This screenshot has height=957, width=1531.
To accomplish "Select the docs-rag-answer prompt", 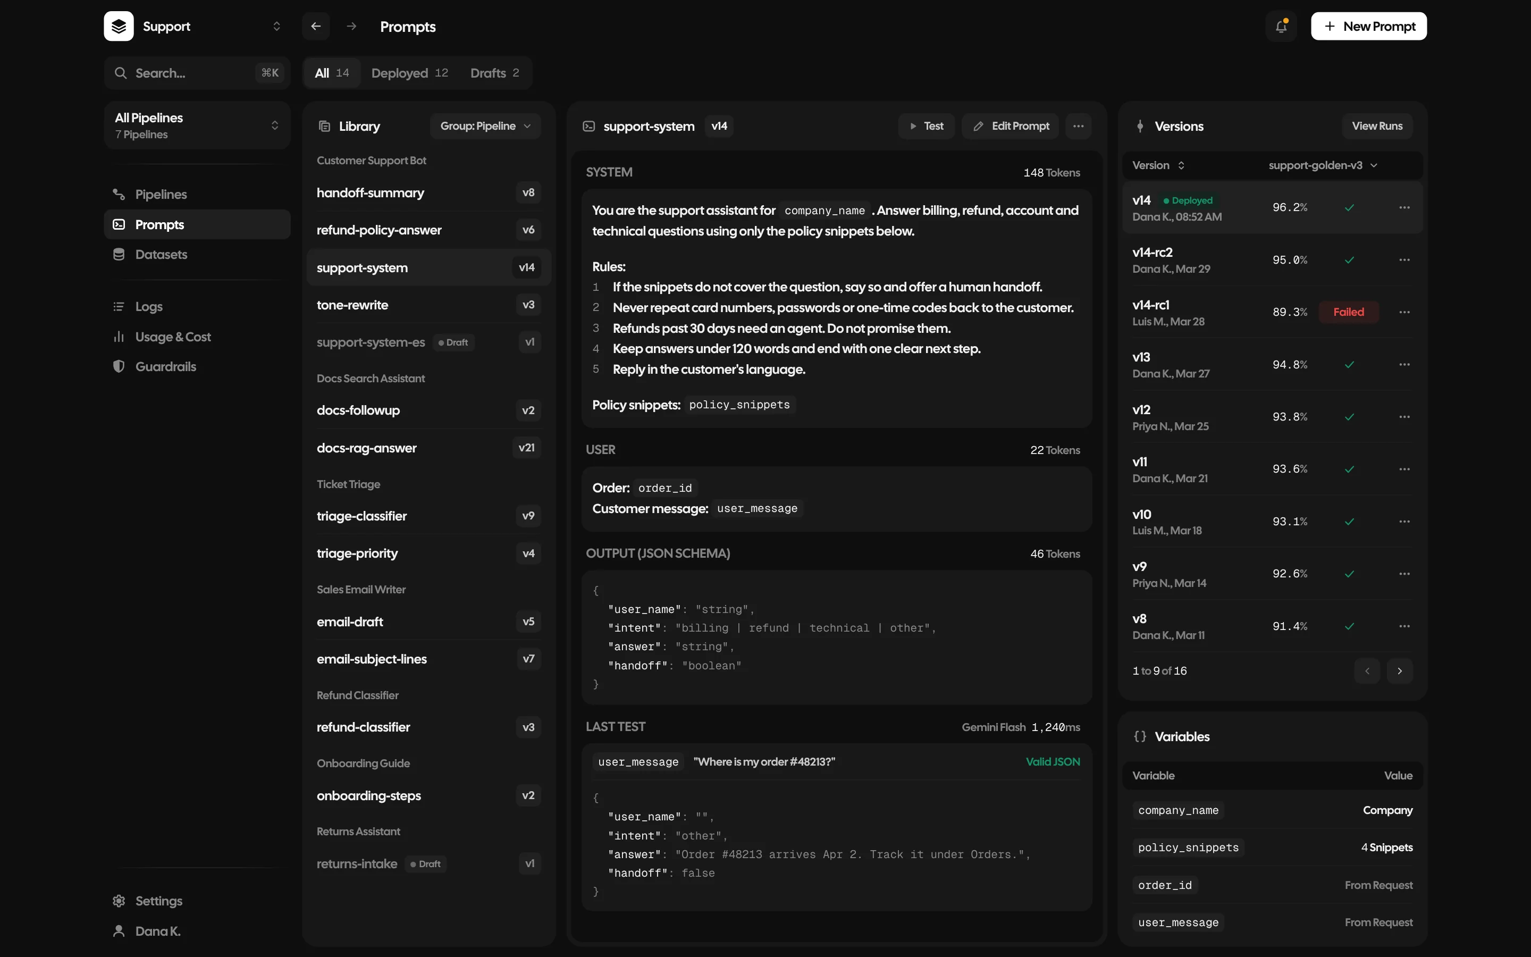I will click(x=428, y=448).
